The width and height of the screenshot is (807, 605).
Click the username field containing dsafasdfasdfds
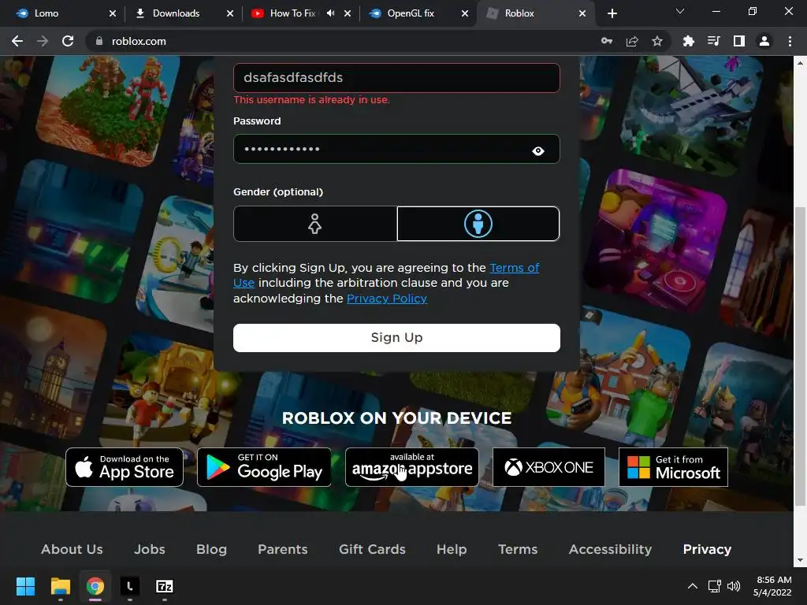coord(396,78)
